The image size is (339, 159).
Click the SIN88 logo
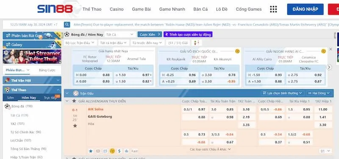coord(55,9)
